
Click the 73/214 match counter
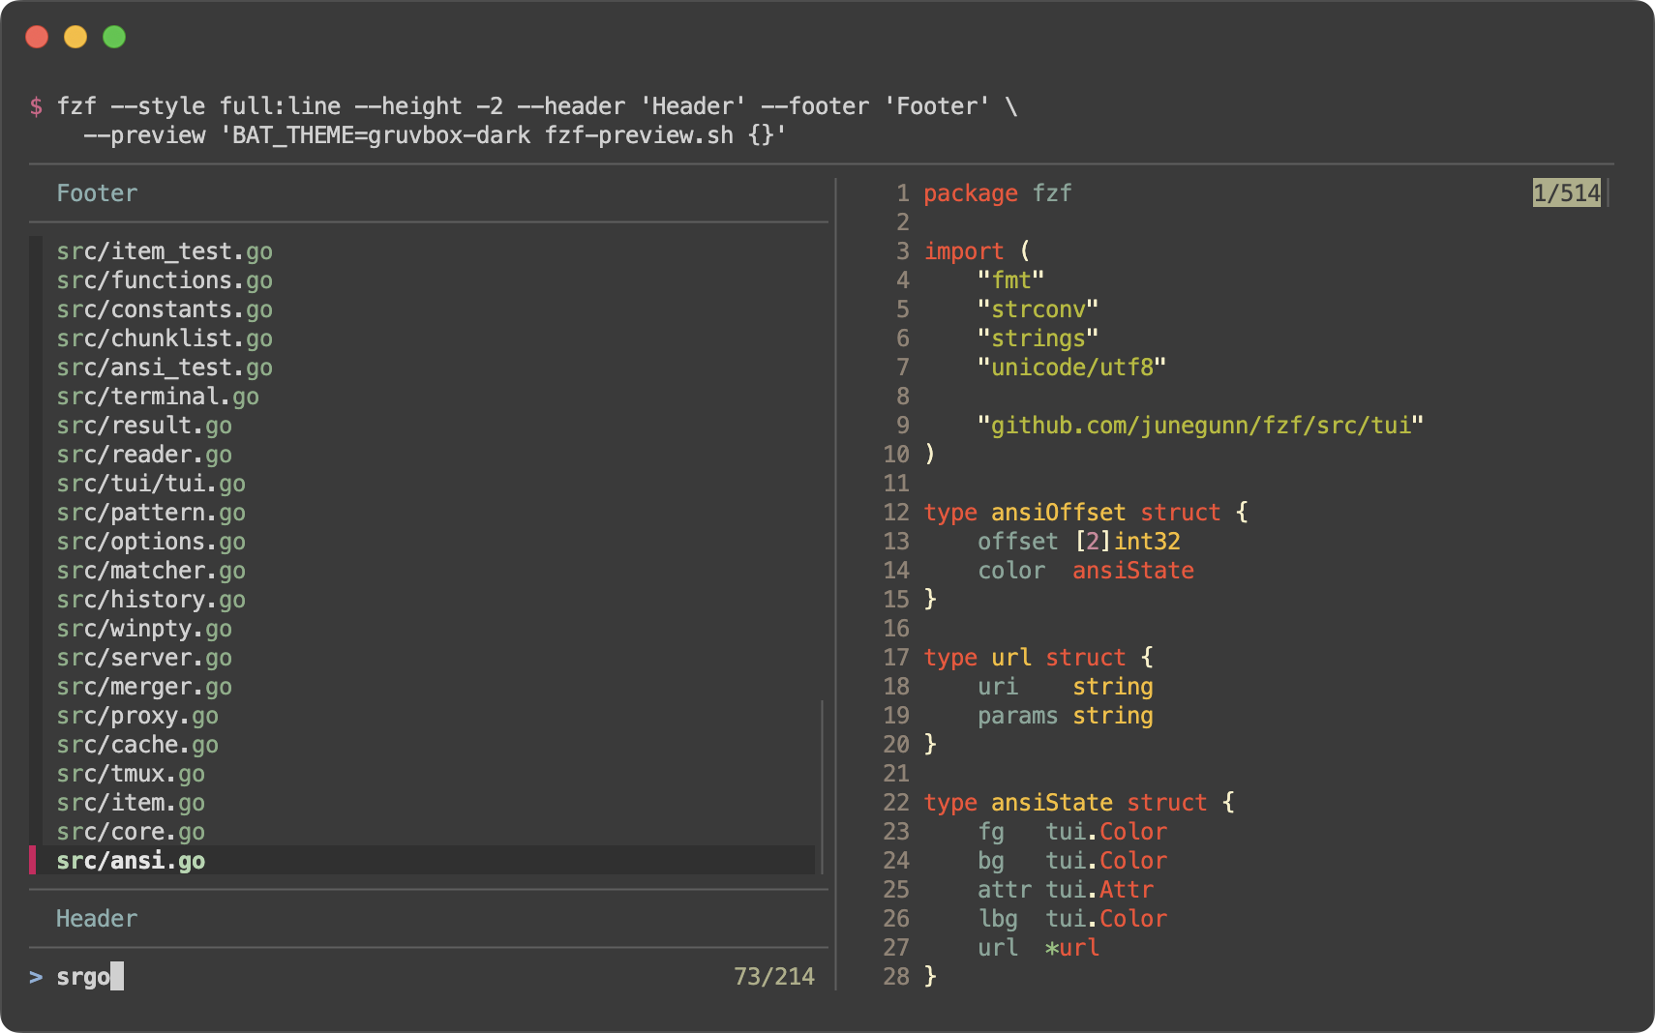(774, 977)
